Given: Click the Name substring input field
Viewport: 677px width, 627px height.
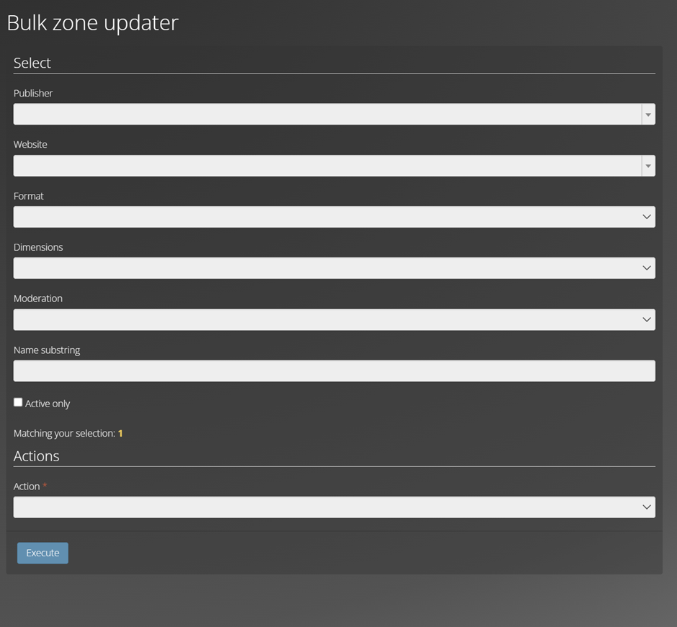Looking at the screenshot, I should pyautogui.click(x=334, y=370).
